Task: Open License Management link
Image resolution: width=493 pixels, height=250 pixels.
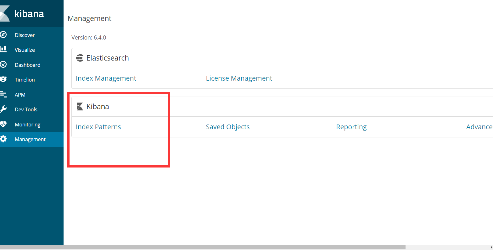Action: [x=239, y=78]
